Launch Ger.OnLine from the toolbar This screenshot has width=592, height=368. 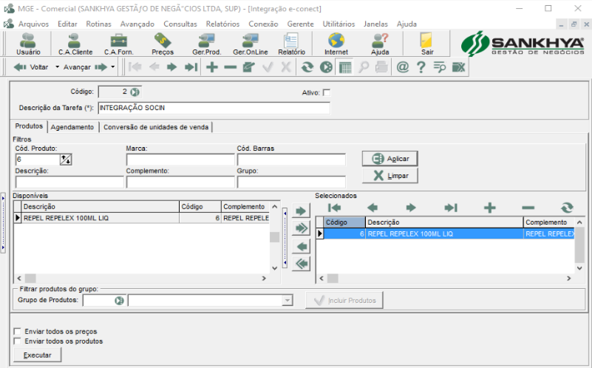pos(250,44)
